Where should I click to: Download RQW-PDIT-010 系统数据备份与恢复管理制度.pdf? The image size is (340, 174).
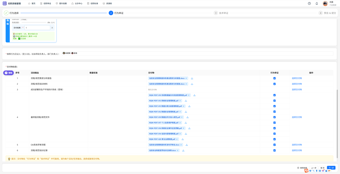(194, 95)
